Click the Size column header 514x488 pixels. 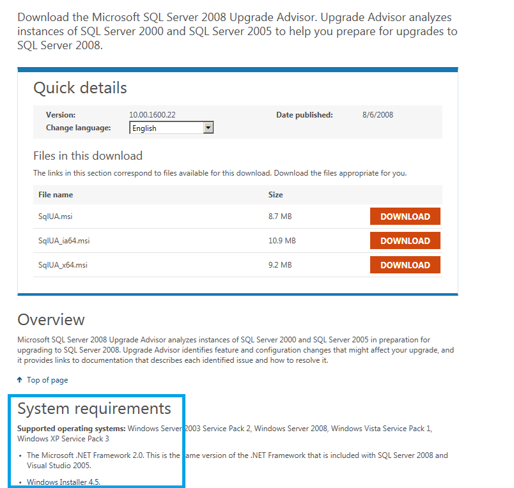point(276,195)
